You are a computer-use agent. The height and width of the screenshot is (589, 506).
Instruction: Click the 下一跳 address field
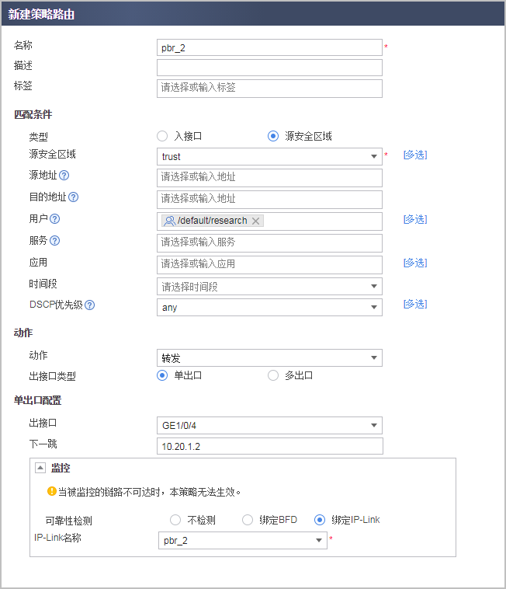(x=269, y=446)
